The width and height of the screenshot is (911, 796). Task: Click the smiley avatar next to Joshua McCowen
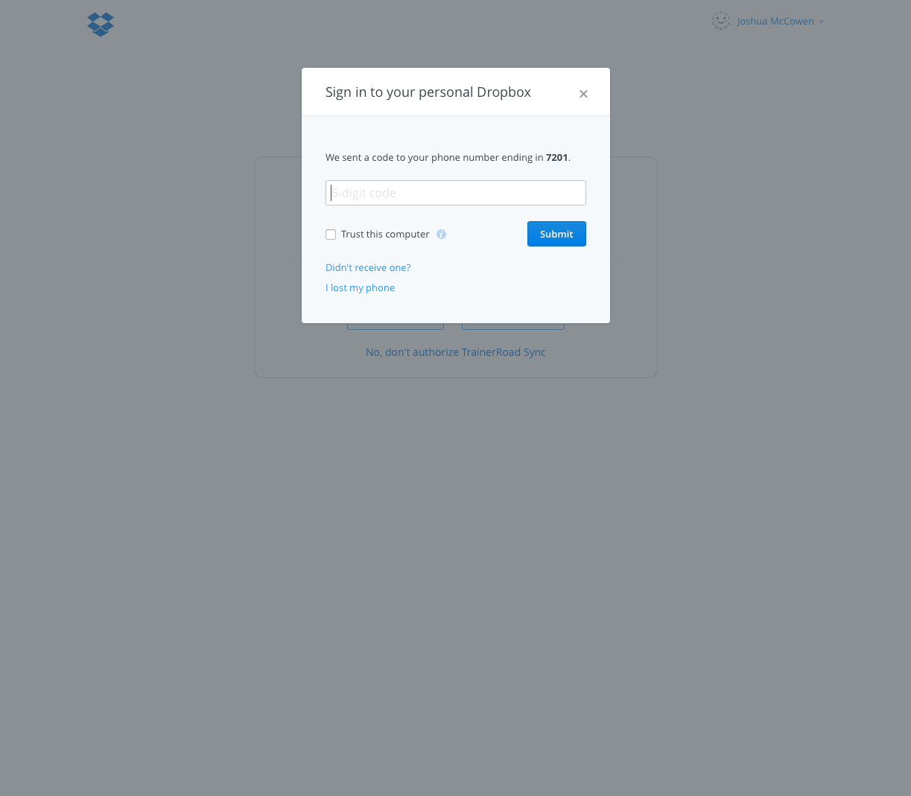point(720,21)
